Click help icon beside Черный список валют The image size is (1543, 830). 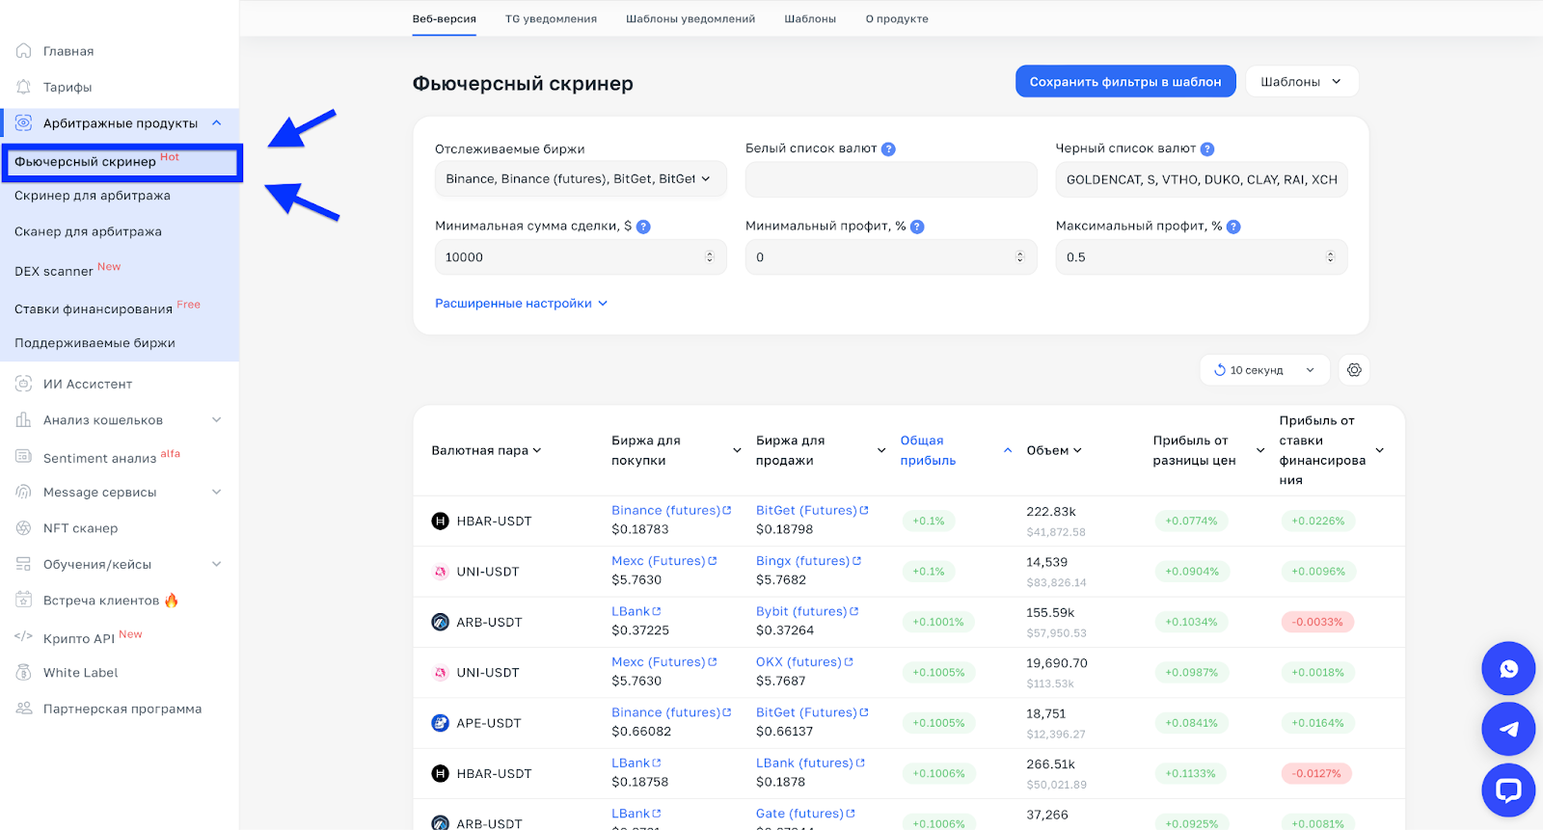(x=1207, y=148)
